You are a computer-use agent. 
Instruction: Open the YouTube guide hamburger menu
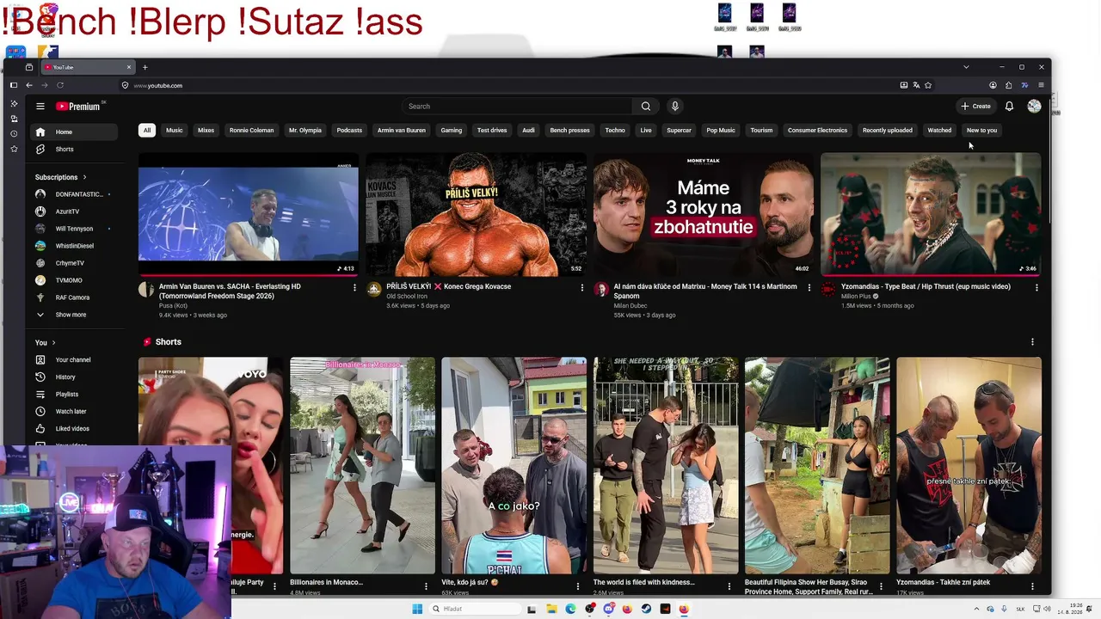click(x=40, y=107)
